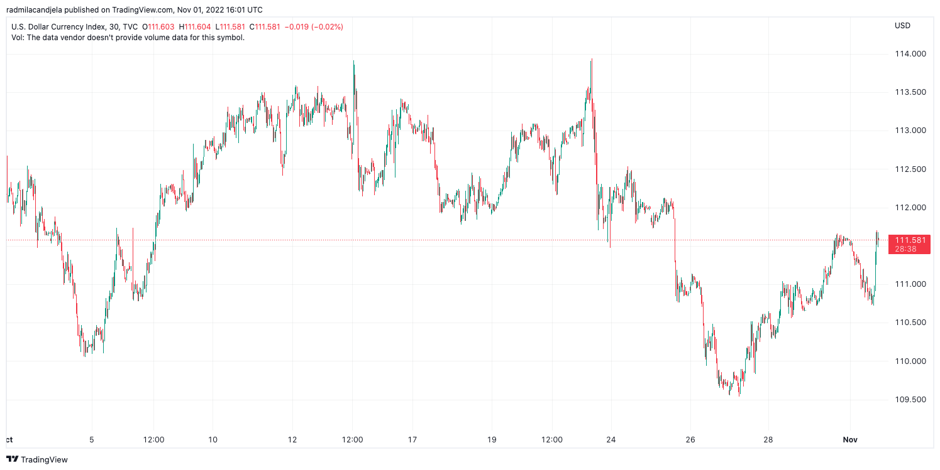Click the TradingView wordmark text
Viewport: 940px width, 470px height.
point(44,459)
